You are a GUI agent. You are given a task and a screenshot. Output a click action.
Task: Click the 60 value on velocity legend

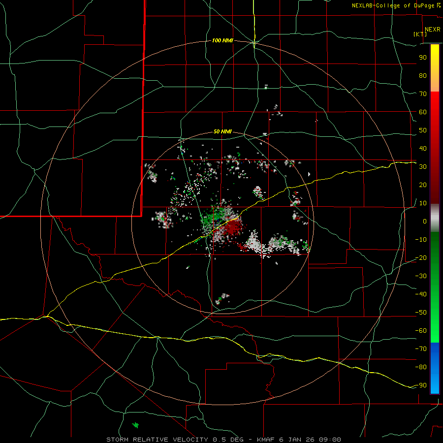coord(423,112)
